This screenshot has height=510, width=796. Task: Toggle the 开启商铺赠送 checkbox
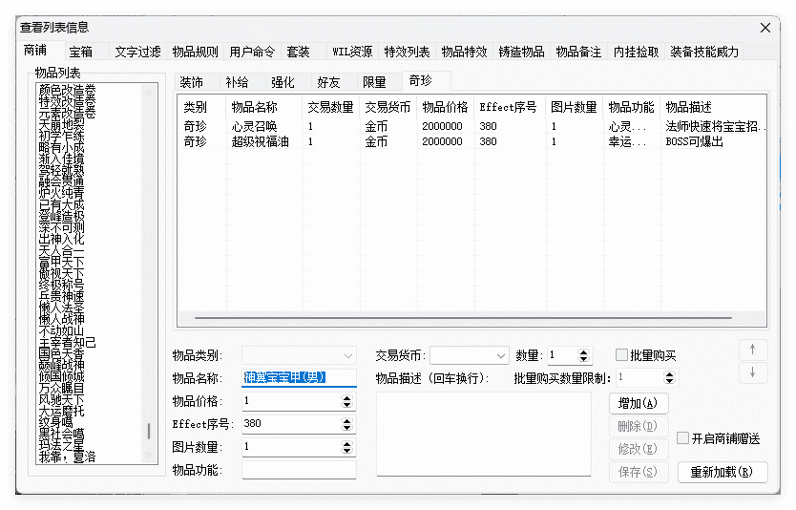pos(682,437)
